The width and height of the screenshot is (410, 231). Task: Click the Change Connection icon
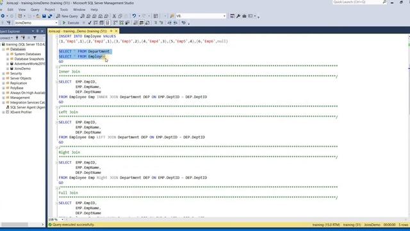[8, 23]
